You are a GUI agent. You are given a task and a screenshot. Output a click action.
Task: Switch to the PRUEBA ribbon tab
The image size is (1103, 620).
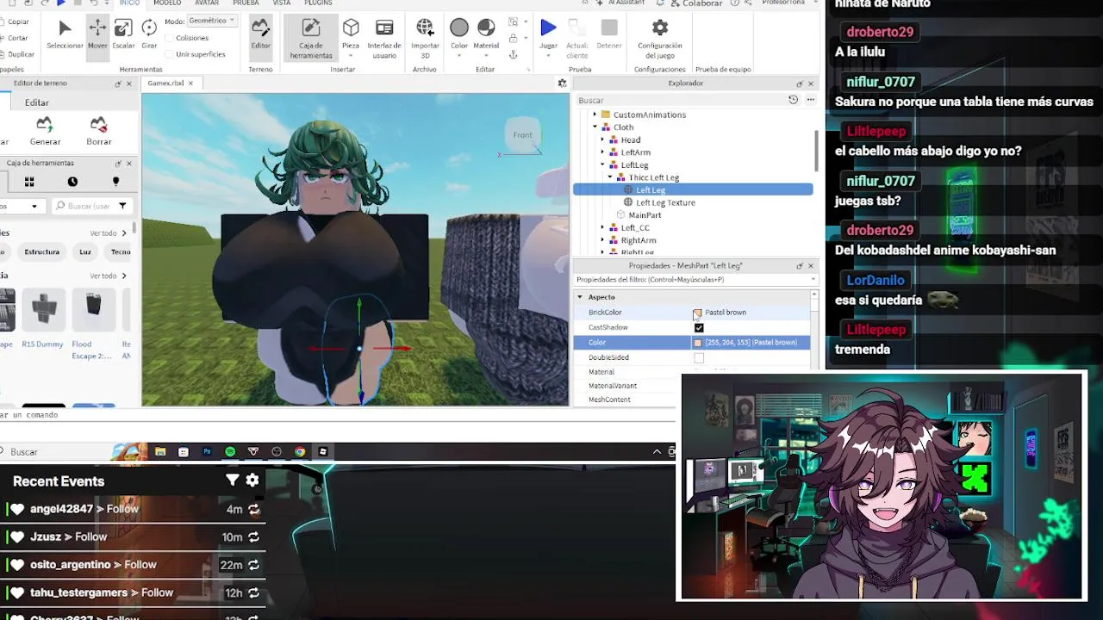(x=246, y=3)
